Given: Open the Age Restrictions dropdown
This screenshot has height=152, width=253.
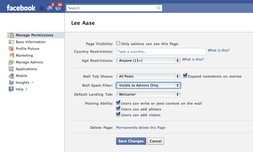Looking at the screenshot, I should pos(148,60).
